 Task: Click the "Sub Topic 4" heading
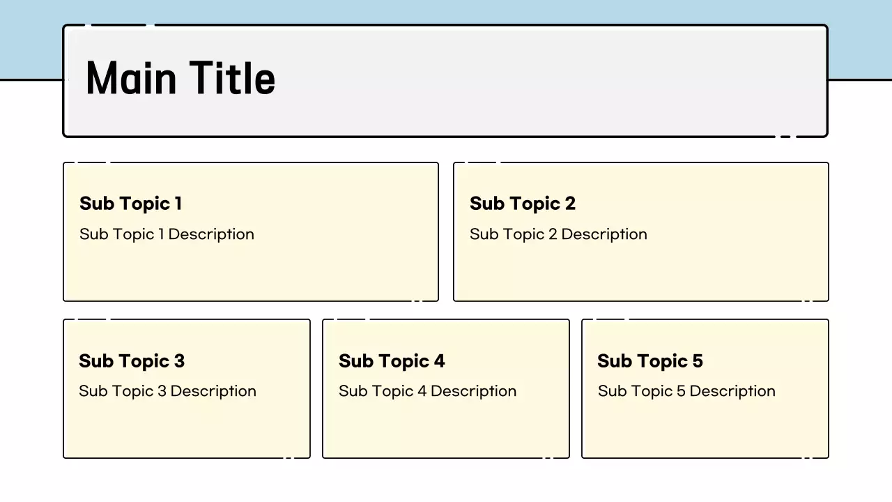pyautogui.click(x=391, y=361)
